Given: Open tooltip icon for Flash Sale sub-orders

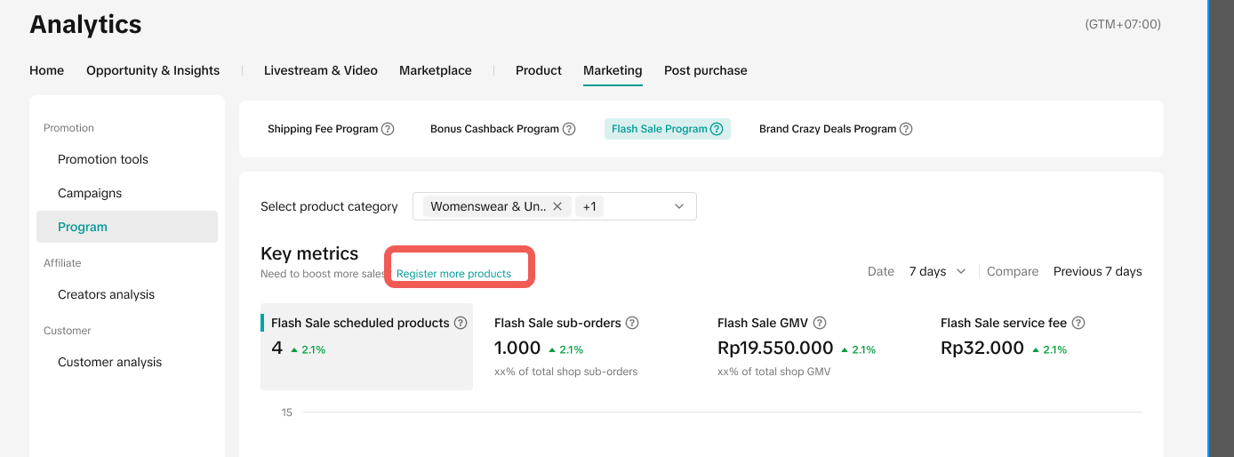Looking at the screenshot, I should click(631, 324).
